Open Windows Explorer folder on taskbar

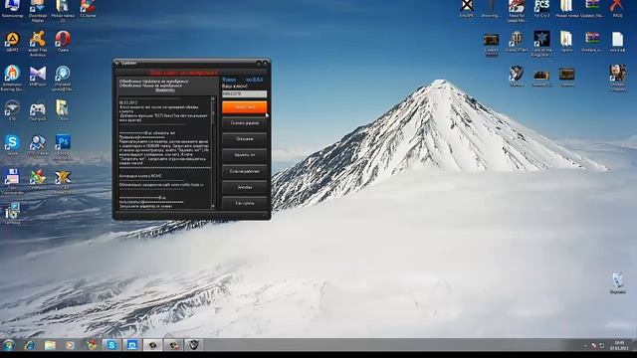[50, 345]
